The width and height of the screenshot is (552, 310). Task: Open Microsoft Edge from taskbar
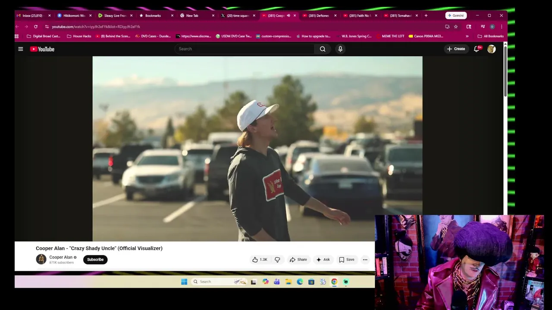[x=300, y=282]
